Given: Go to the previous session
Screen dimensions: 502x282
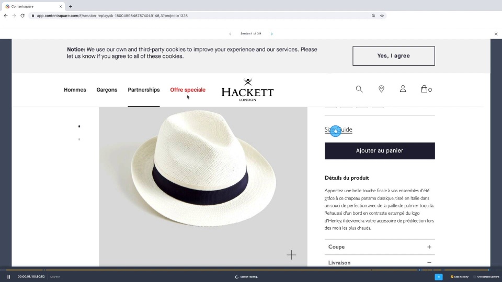Looking at the screenshot, I should (230, 33).
